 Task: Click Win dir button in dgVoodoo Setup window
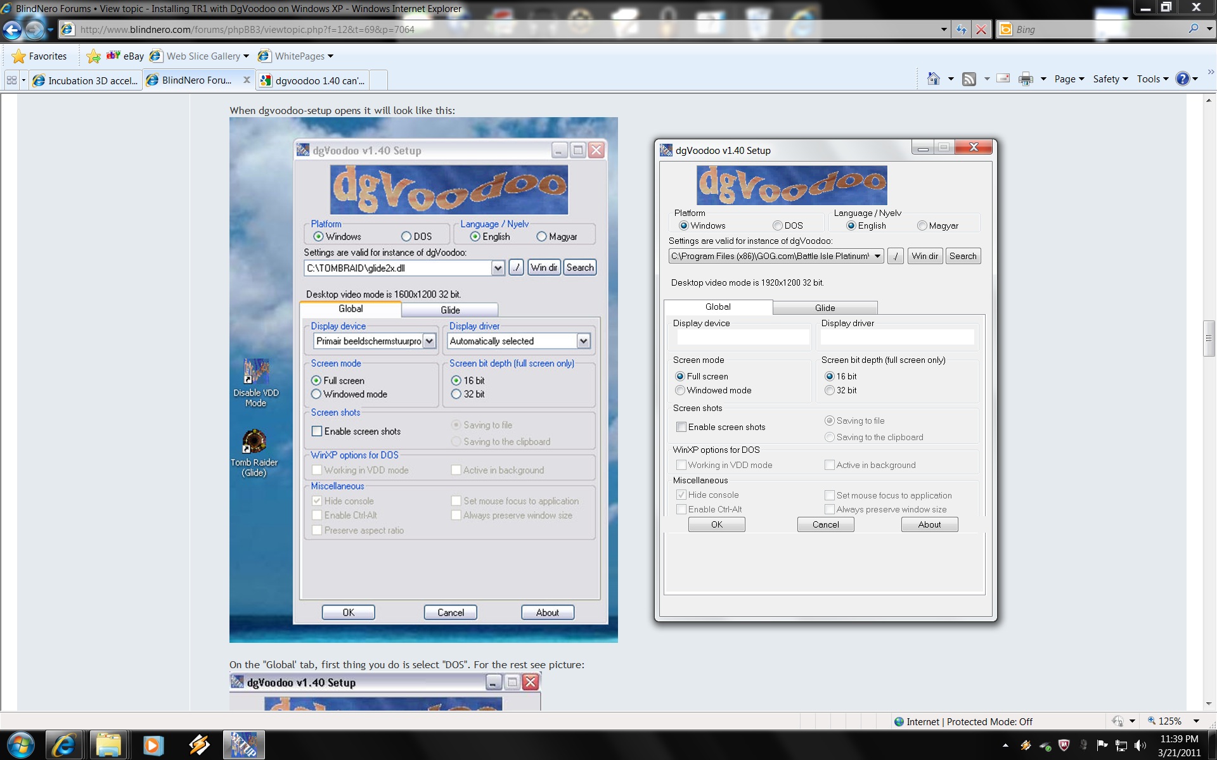[x=924, y=256]
